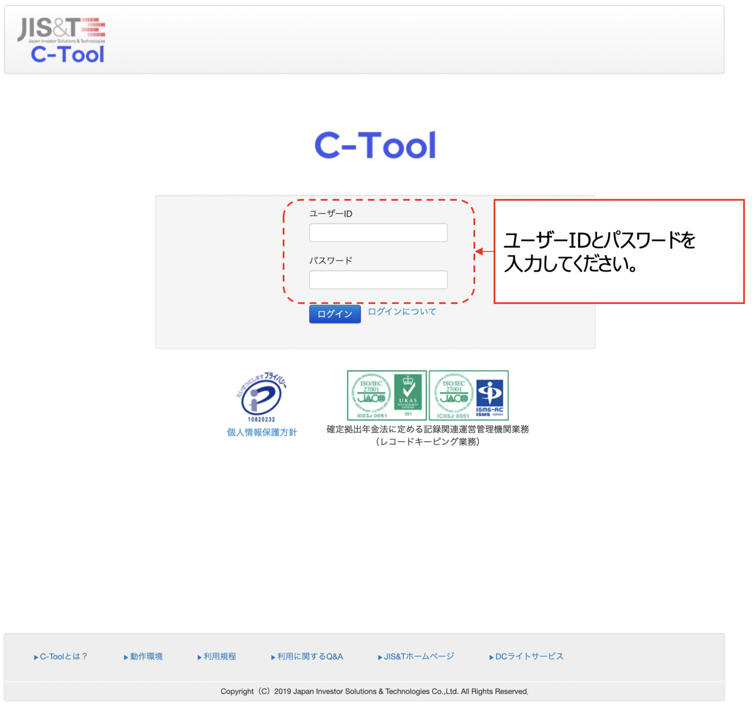Viewport: 752px width, 707px height.
Task: Open the ログインについて link
Action: [402, 311]
